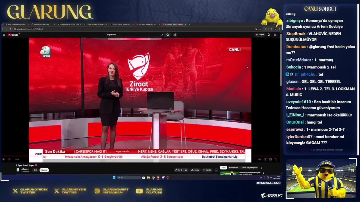
Task: Switch to the first browser tab
Action: (17, 24)
